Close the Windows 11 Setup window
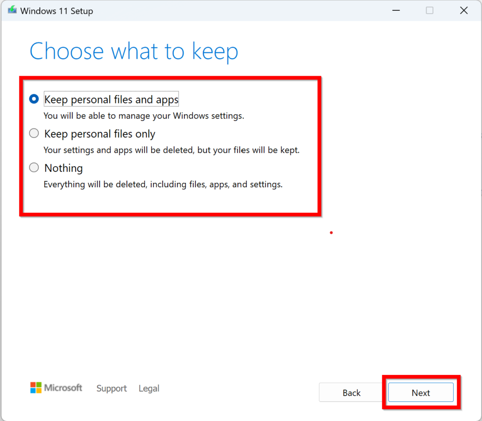 (464, 11)
